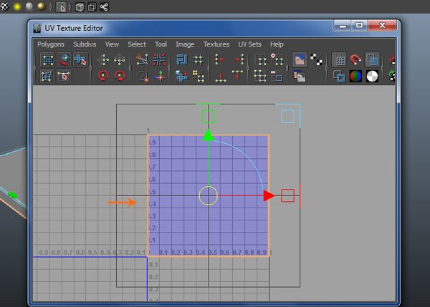Toggle filtered image checker icon

click(316, 59)
